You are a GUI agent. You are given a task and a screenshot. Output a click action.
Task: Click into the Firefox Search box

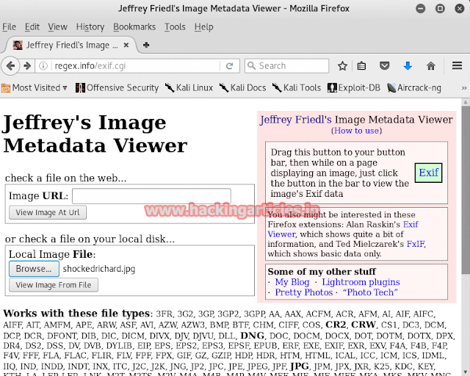point(287,66)
